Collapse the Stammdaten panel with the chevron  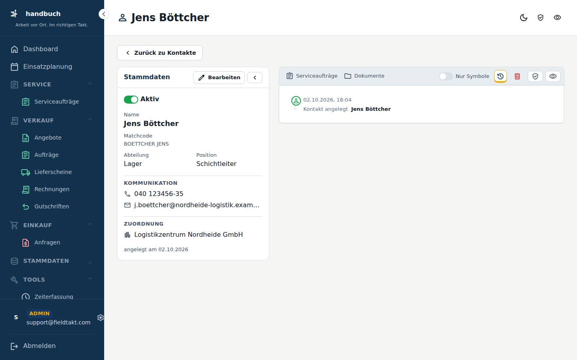click(x=255, y=78)
